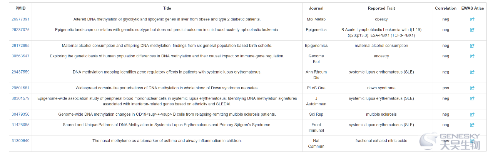Open PMID 31300640 link
This screenshot has height=153, width=488.
coord(20,141)
